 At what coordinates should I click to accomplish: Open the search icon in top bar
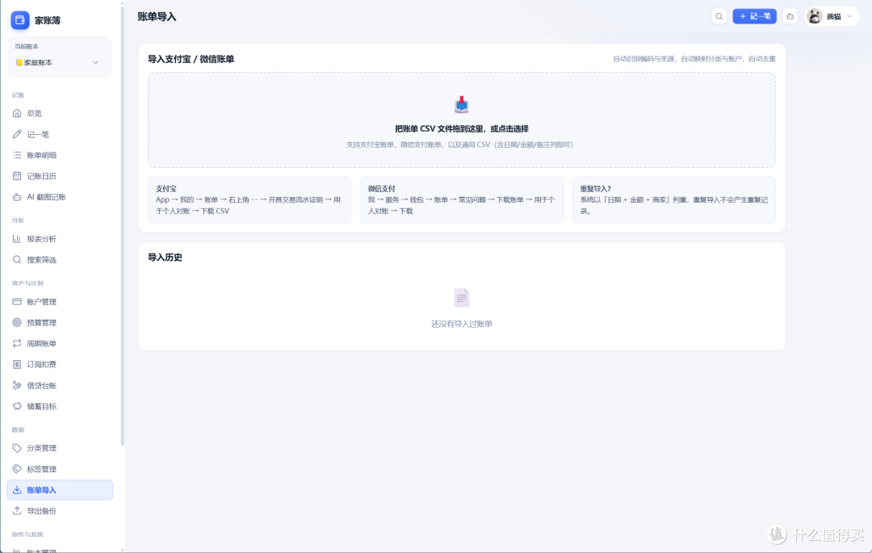point(719,16)
